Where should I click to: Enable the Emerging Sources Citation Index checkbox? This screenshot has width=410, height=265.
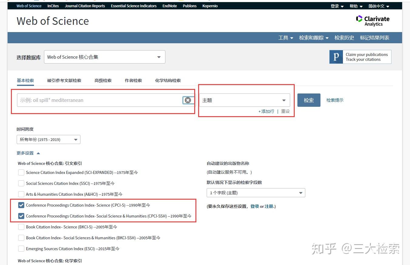21,249
